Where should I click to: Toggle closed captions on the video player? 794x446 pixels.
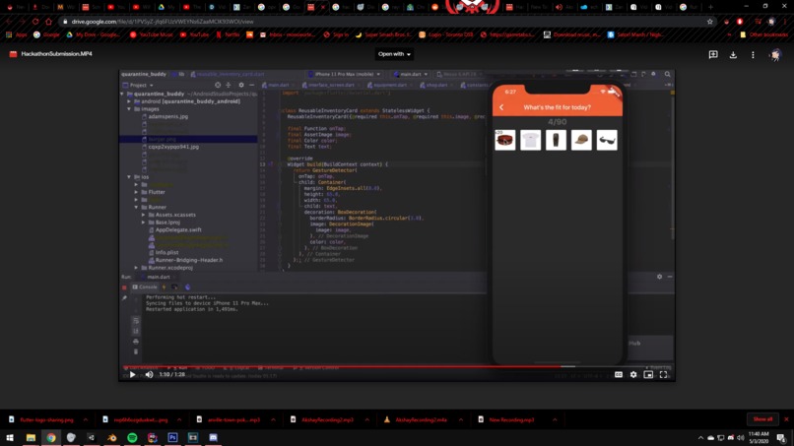619,374
